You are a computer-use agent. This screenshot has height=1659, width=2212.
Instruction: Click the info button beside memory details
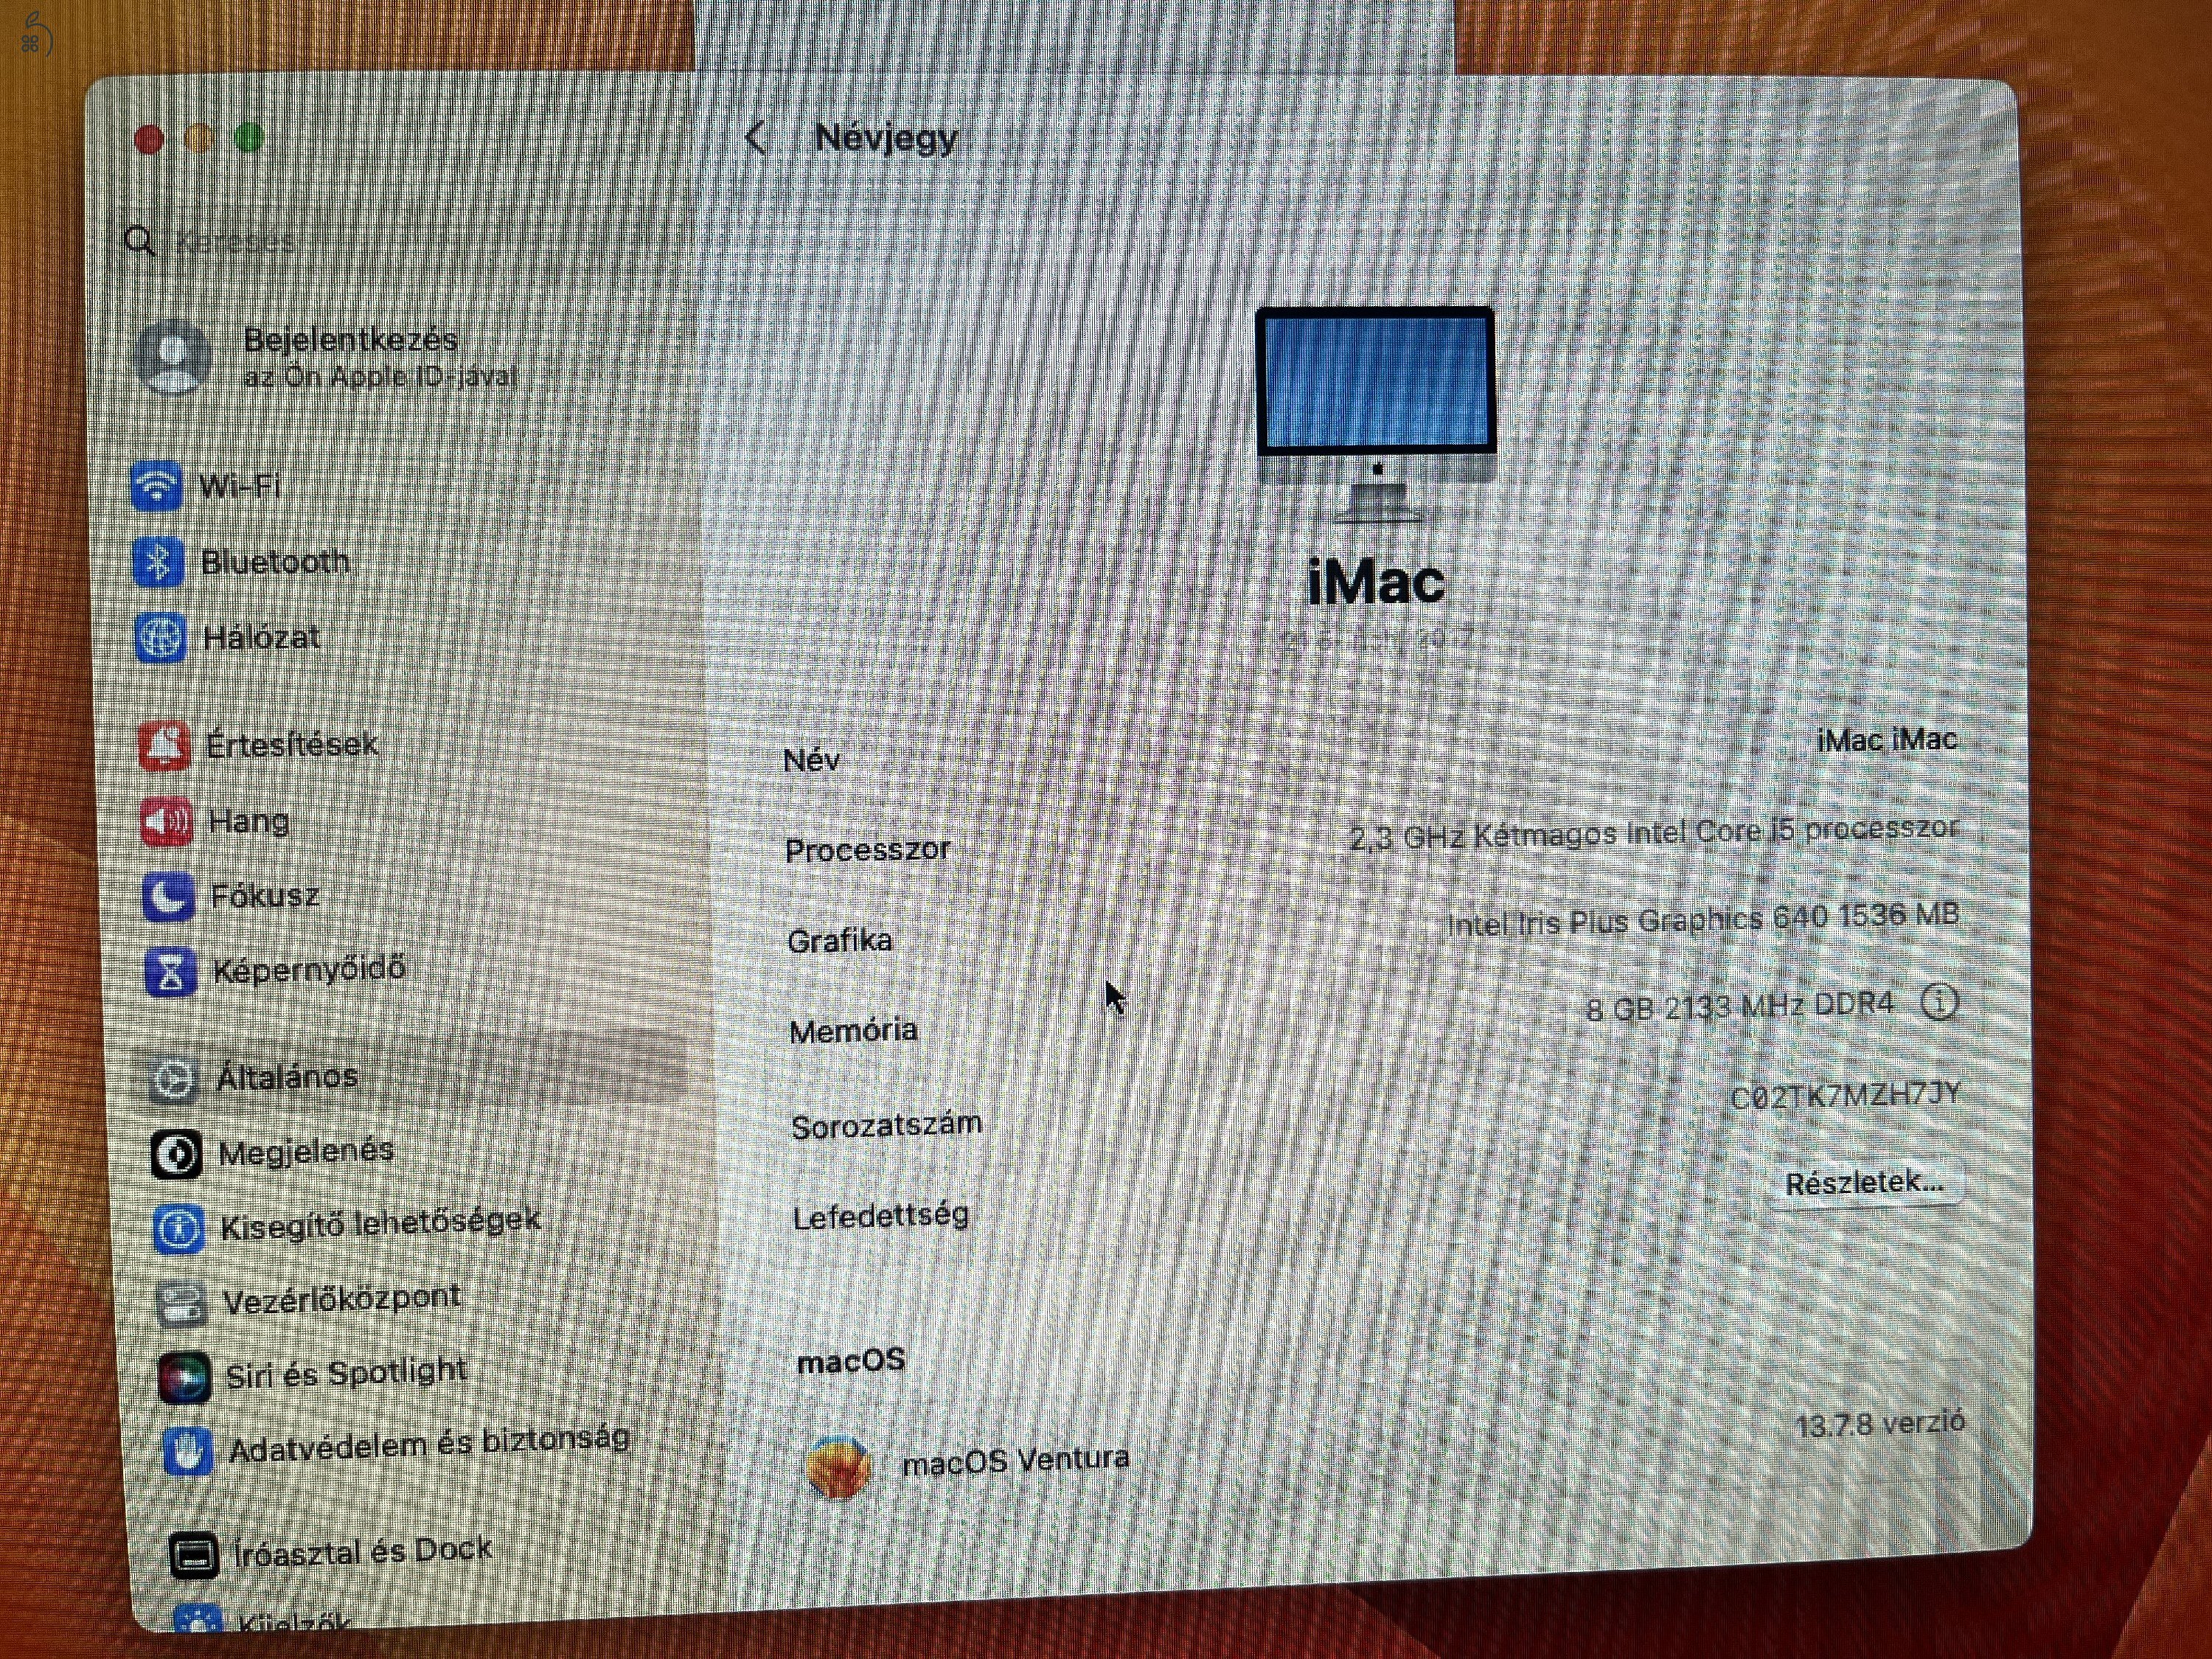1938,1002
